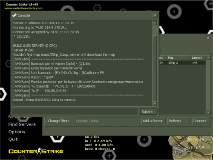The image size is (213, 160).
Task: Click server list scrollbar down arrow
Action: (208, 112)
